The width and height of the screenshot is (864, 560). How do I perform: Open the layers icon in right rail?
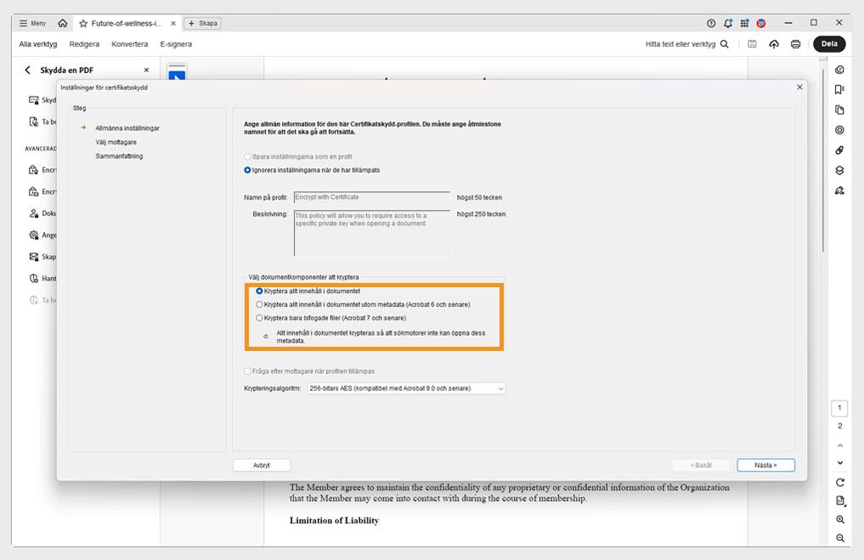(x=839, y=170)
